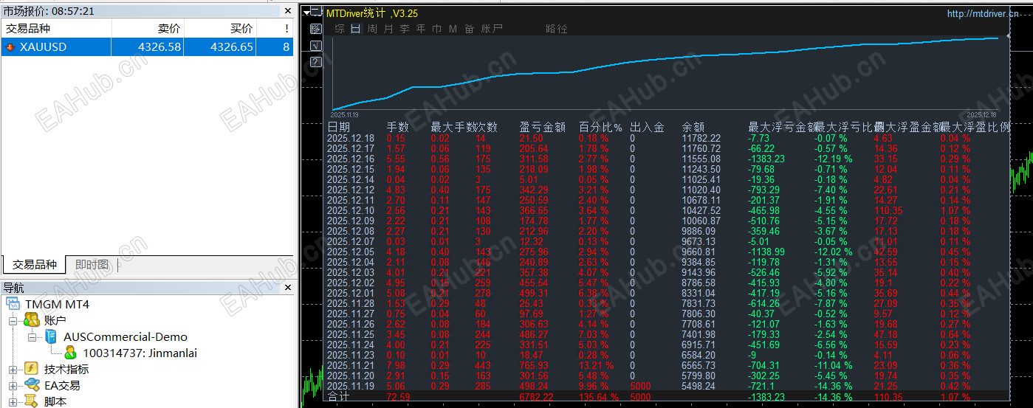Select the EA交易 tree item label
This screenshot has width=1033, height=408.
point(61,385)
